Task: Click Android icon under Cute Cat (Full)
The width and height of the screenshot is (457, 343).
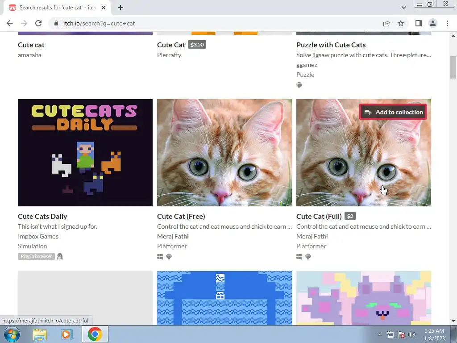Action: point(308,256)
